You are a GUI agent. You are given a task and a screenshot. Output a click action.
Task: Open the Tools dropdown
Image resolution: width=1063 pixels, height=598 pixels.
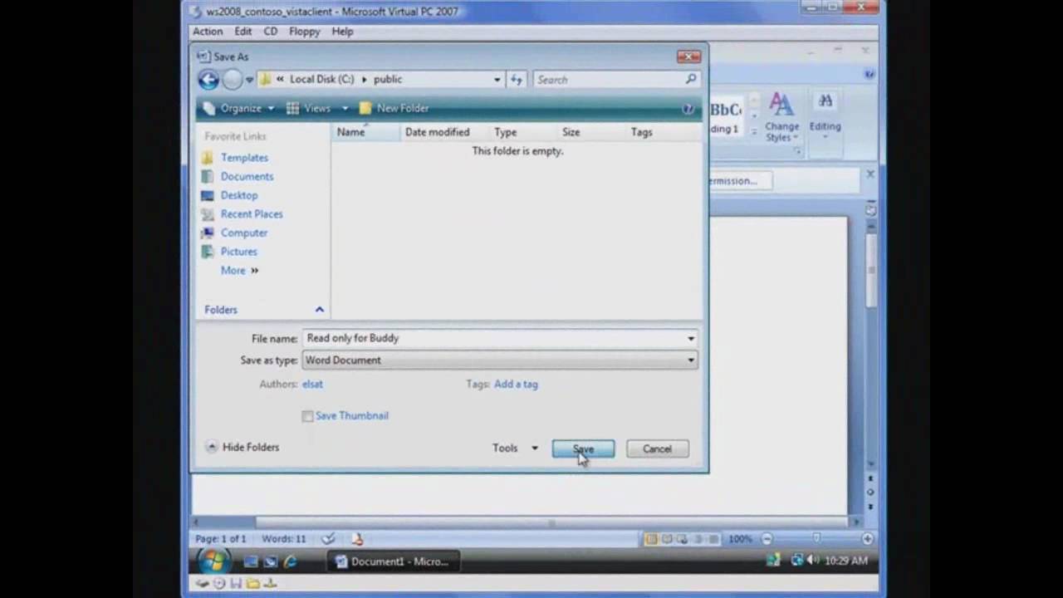[x=516, y=448]
